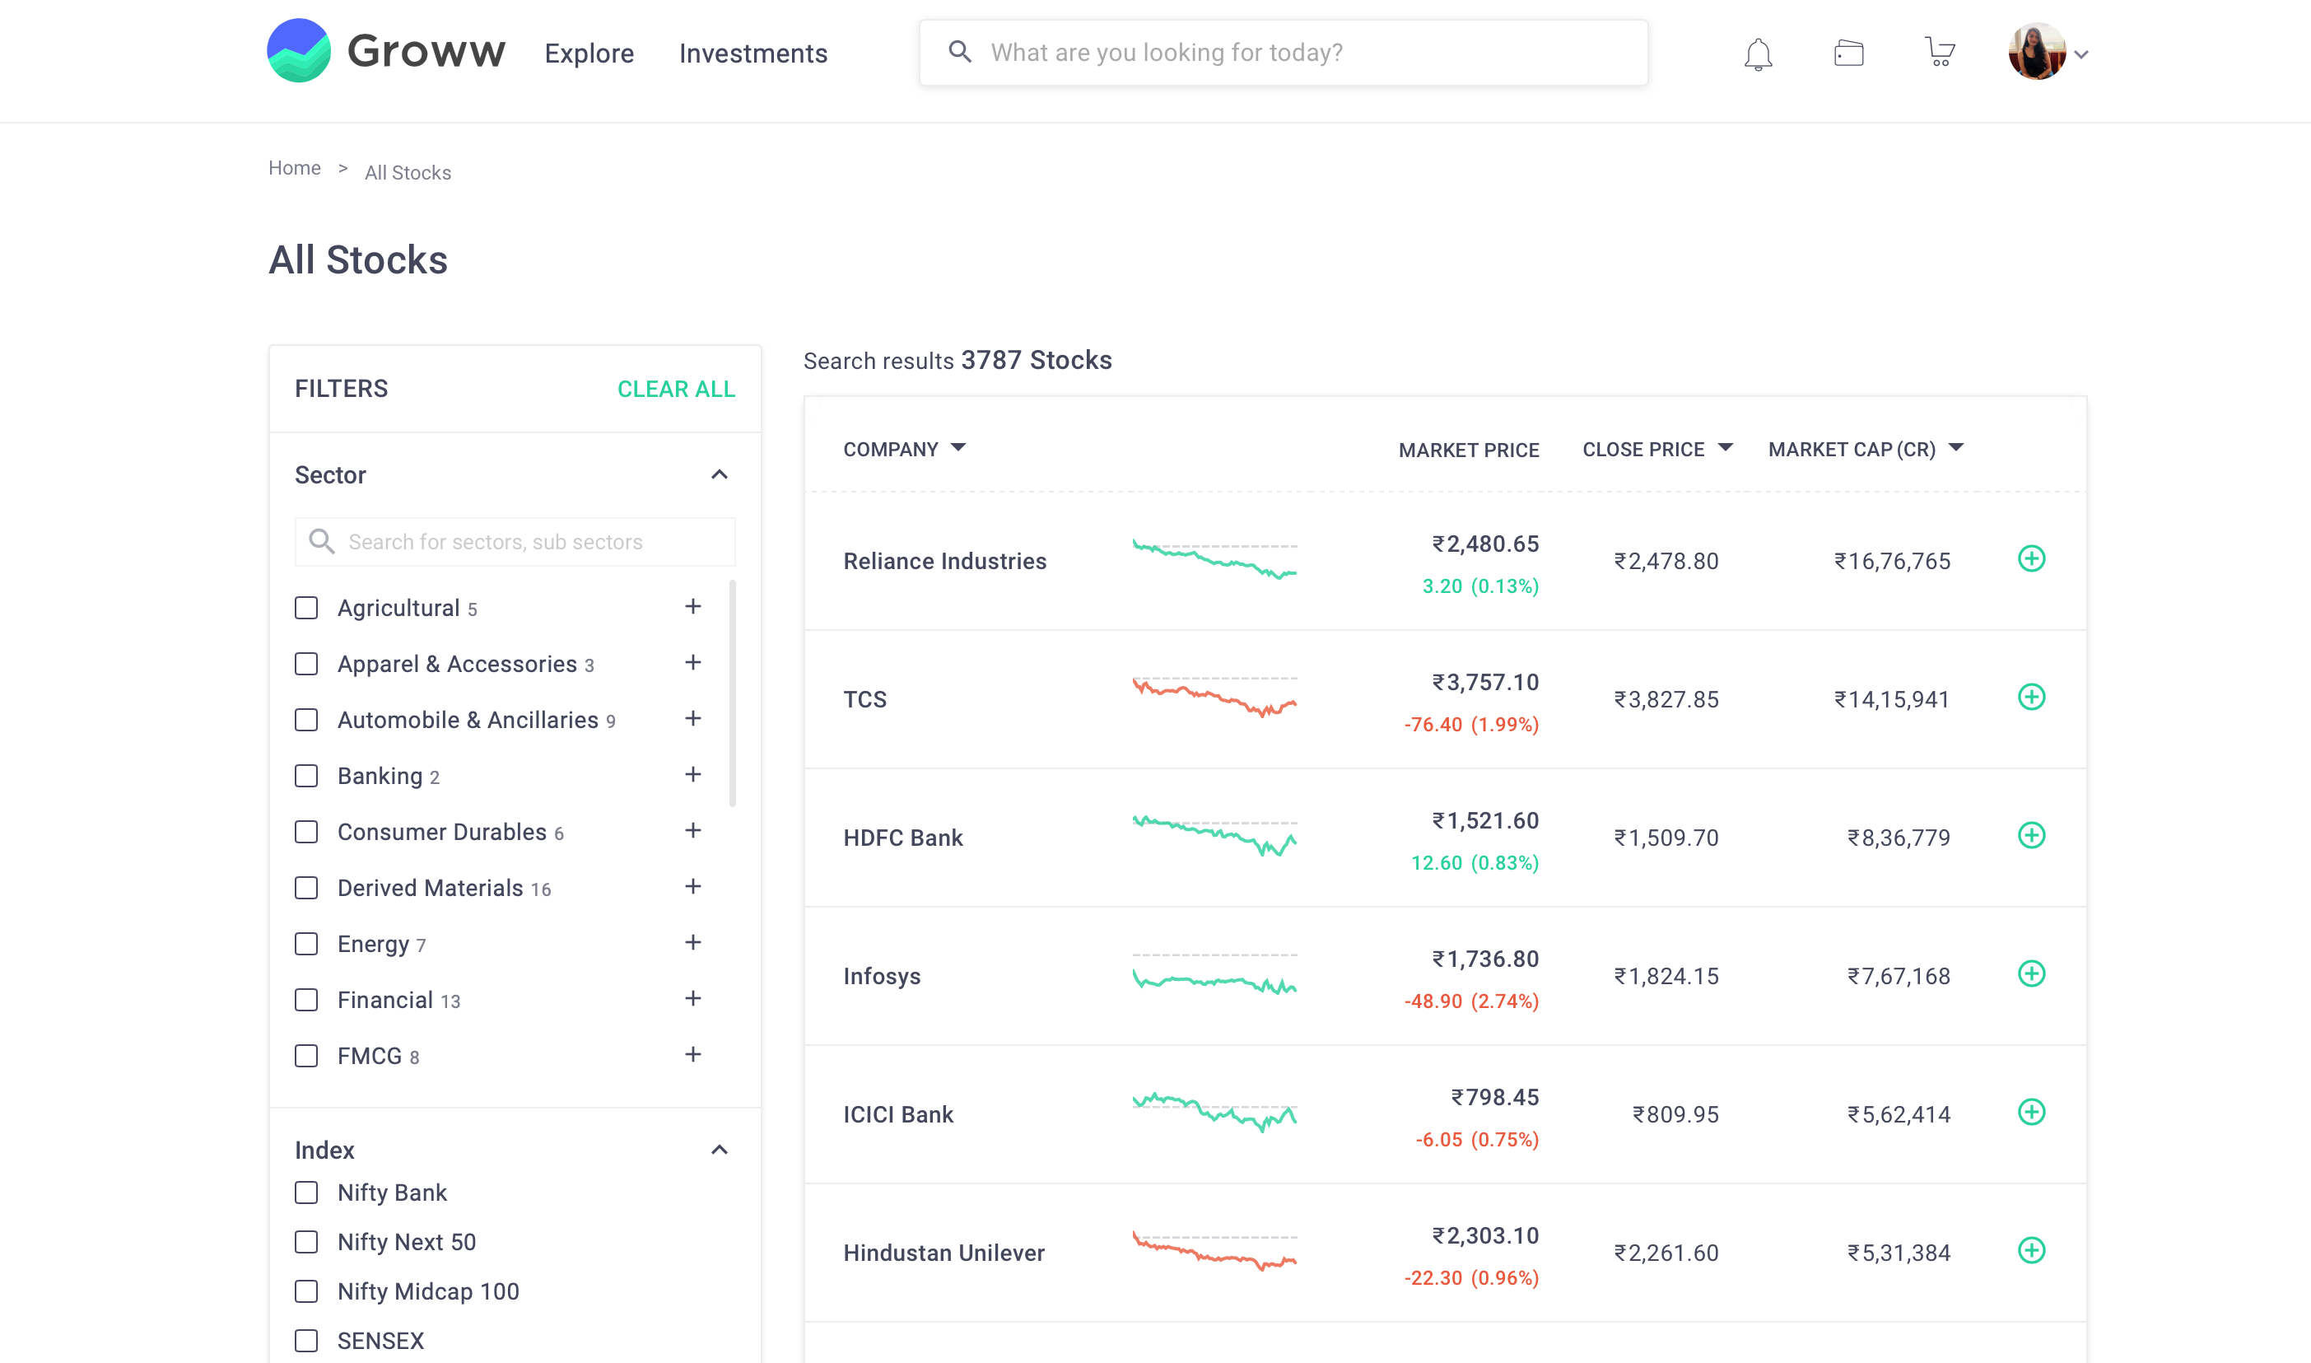Viewport: 2311px width, 1363px height.
Task: Check the Energy sector checkbox
Action: click(x=306, y=944)
